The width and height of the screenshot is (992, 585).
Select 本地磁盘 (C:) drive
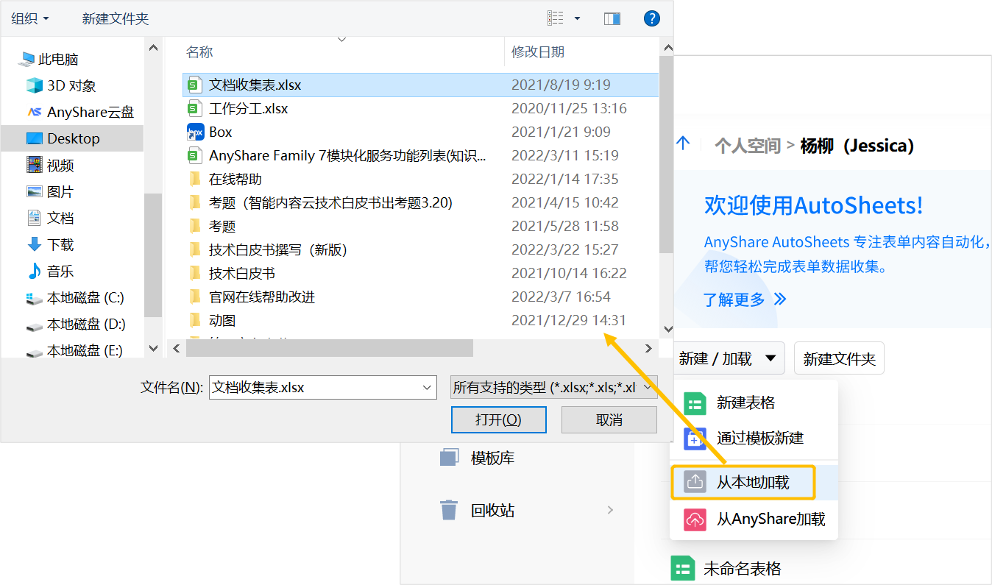pyautogui.click(x=75, y=297)
